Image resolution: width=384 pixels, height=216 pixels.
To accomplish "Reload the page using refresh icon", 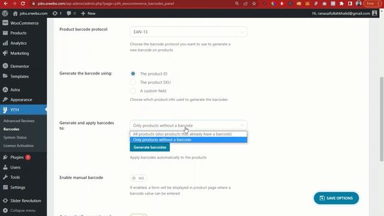I will (23, 4).
